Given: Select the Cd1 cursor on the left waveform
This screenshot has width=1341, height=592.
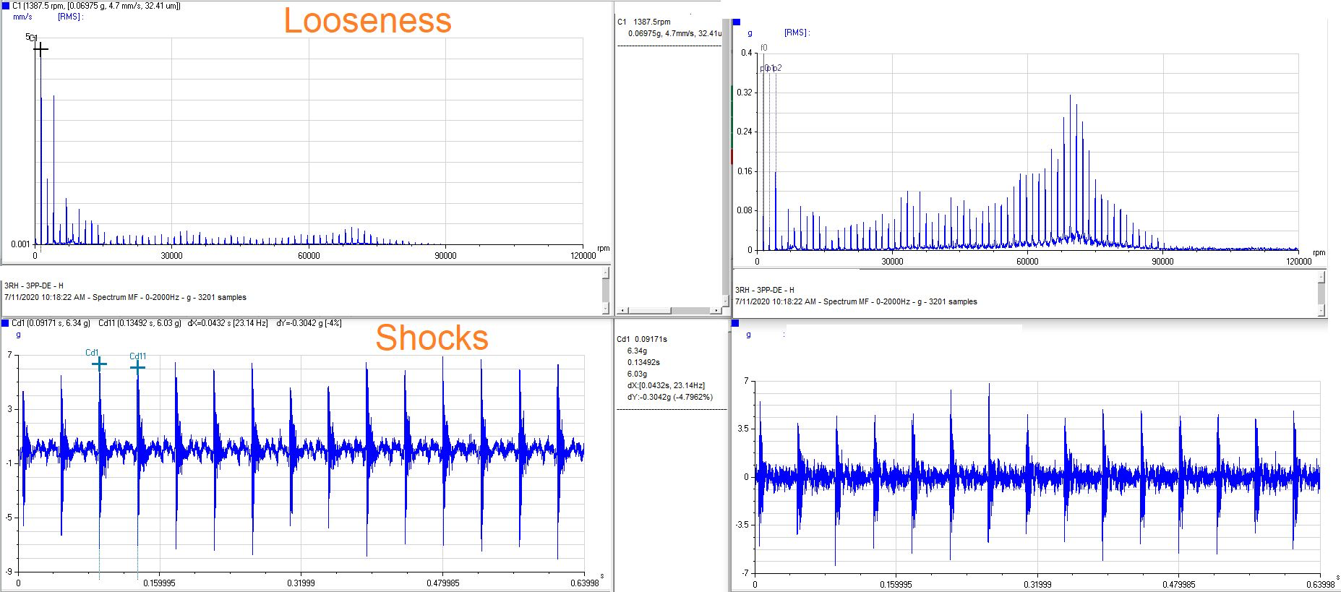Looking at the screenshot, I should pos(99,363).
